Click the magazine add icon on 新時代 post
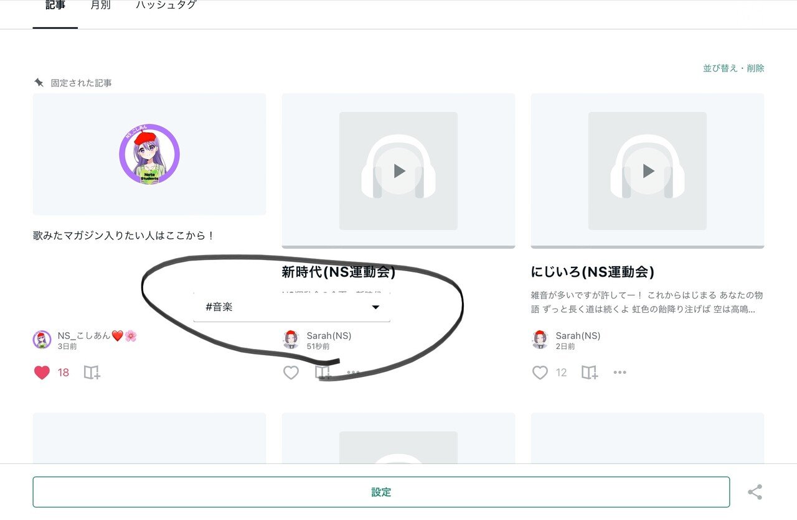 323,372
